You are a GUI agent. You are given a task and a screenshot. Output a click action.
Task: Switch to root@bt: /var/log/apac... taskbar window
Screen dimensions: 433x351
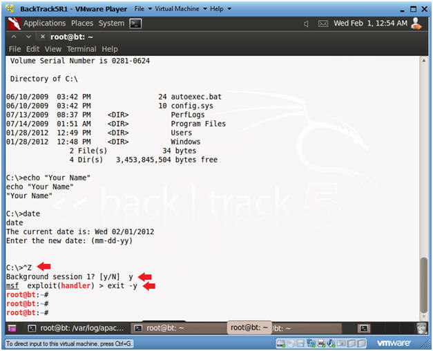click(77, 328)
